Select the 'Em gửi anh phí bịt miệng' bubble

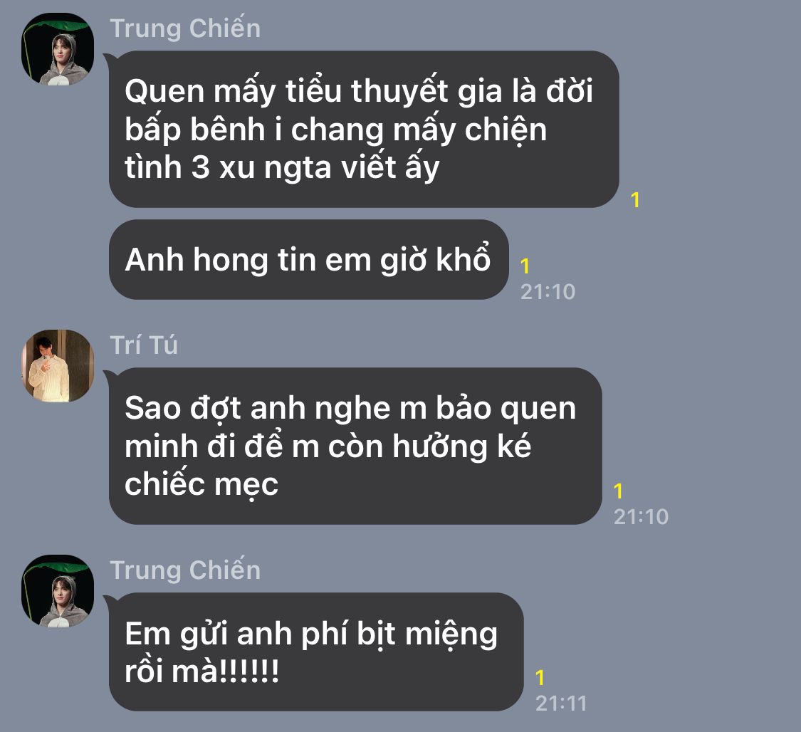(316, 652)
